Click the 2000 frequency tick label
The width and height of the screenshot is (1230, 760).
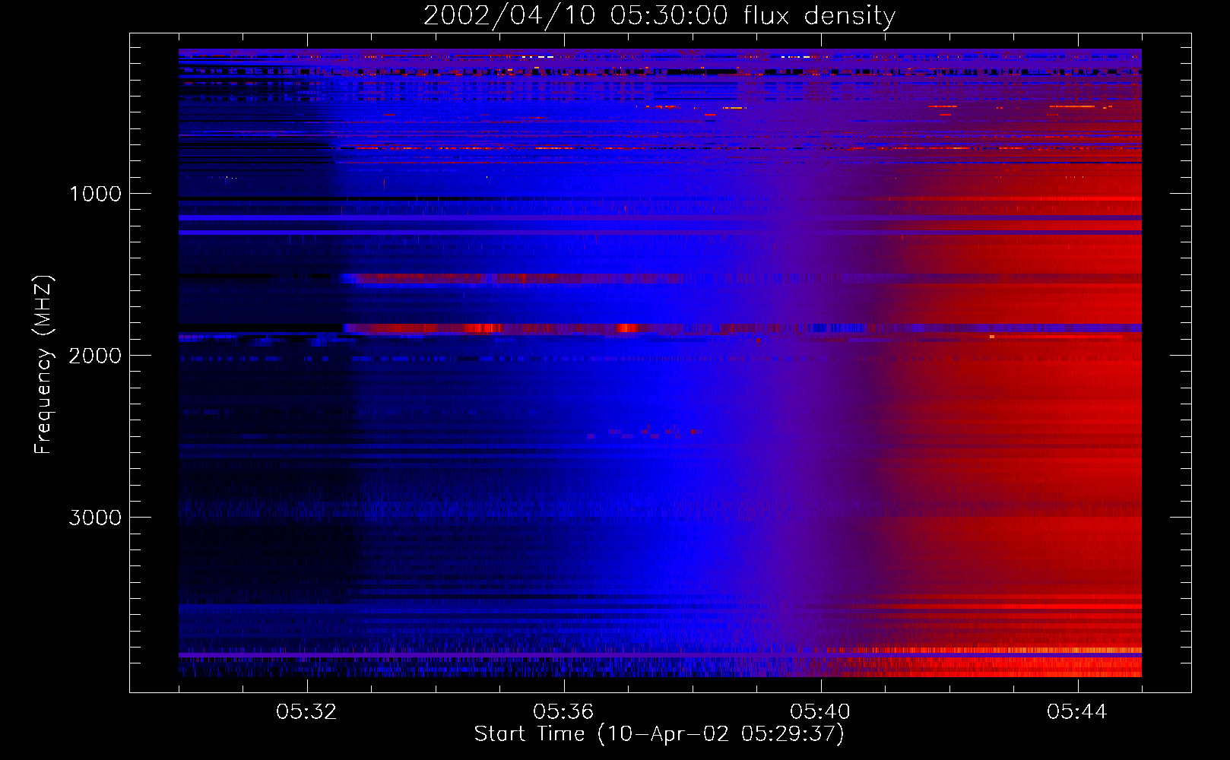[x=95, y=356]
